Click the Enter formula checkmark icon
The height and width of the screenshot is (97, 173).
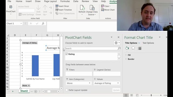[37, 23]
